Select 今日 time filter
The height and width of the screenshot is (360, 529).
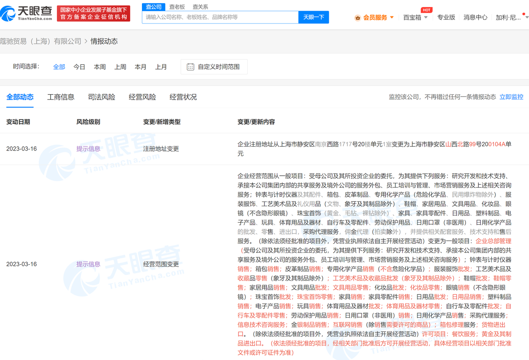pos(79,67)
